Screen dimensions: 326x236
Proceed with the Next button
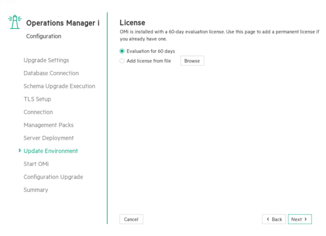coord(300,219)
